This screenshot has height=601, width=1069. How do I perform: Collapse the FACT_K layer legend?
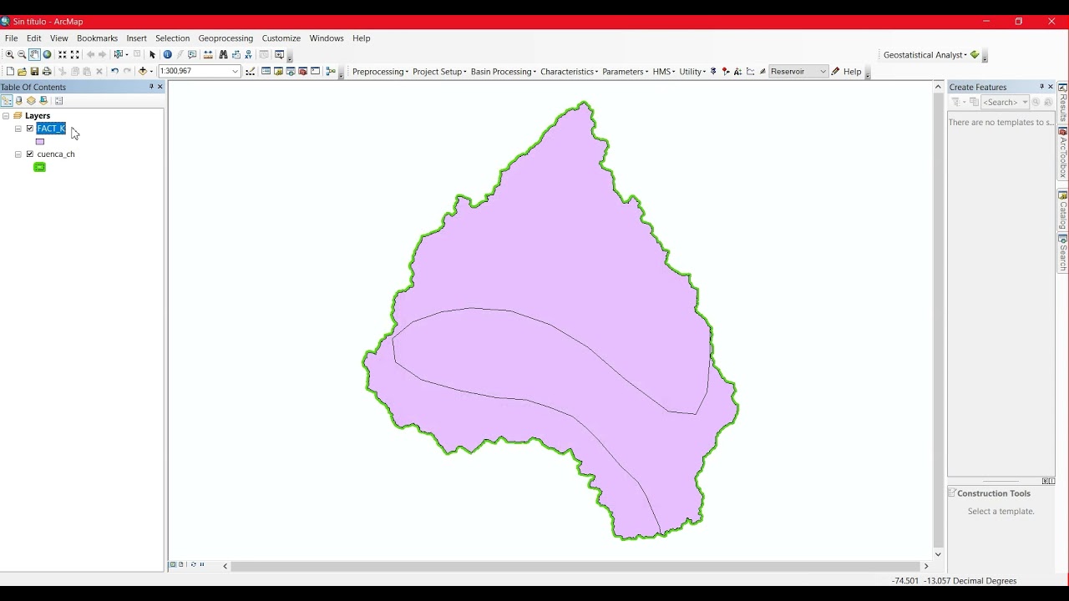(x=18, y=129)
